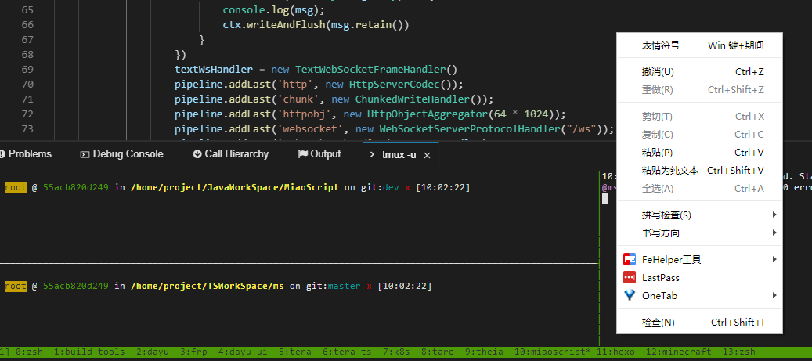Screen dimensions: 812x361
Task: Select tmux window 4:dayu-ui
Action: pos(243,352)
